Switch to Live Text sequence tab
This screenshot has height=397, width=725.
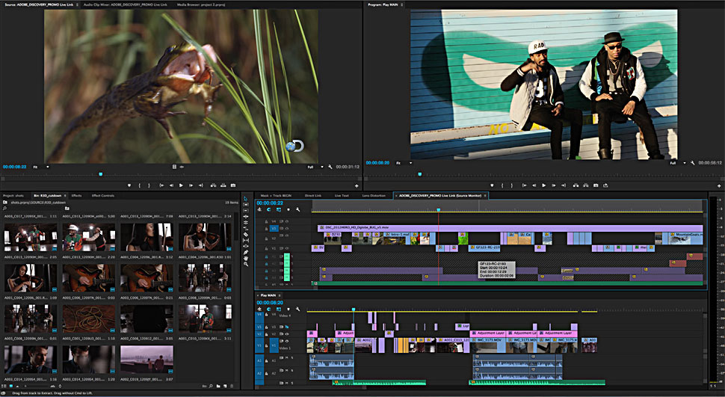tap(342, 196)
